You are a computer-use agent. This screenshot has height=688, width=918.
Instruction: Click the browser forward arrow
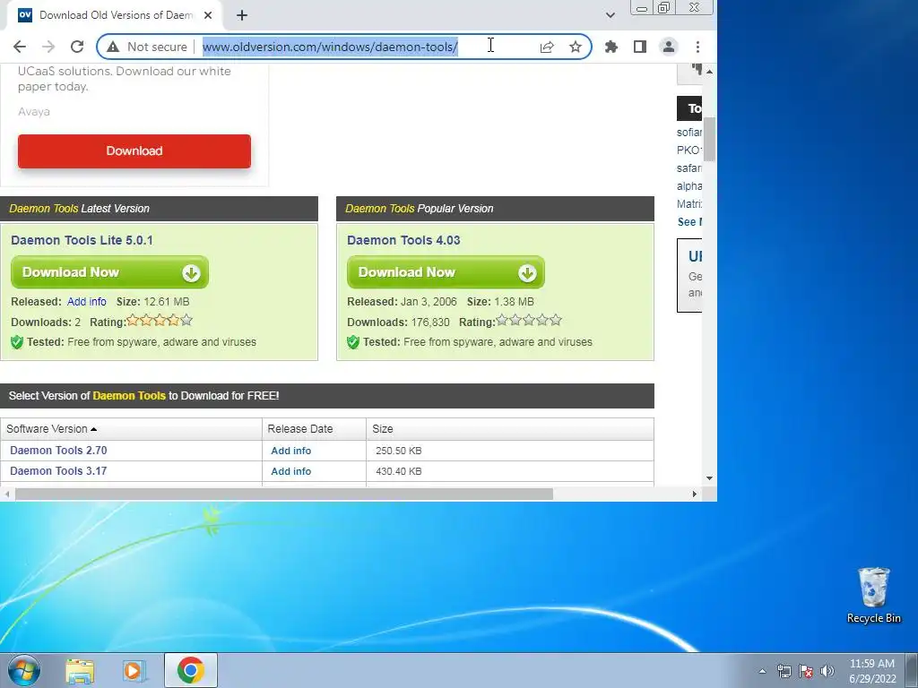[48, 47]
